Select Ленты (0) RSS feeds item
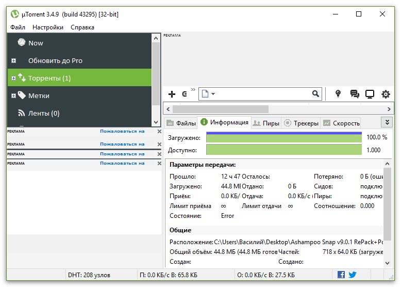The width and height of the screenshot is (401, 287). pyautogui.click(x=79, y=113)
